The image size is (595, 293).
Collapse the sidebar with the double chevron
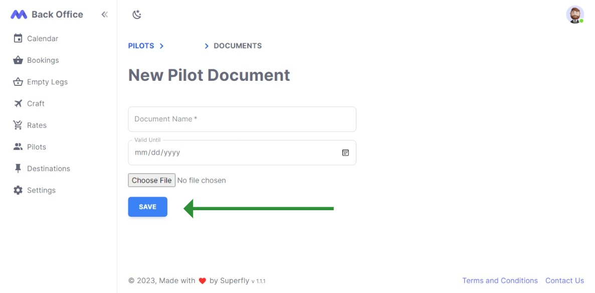pos(104,15)
